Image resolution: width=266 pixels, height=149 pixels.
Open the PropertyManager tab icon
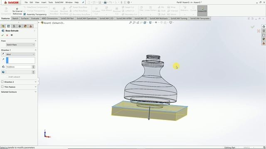click(9, 26)
